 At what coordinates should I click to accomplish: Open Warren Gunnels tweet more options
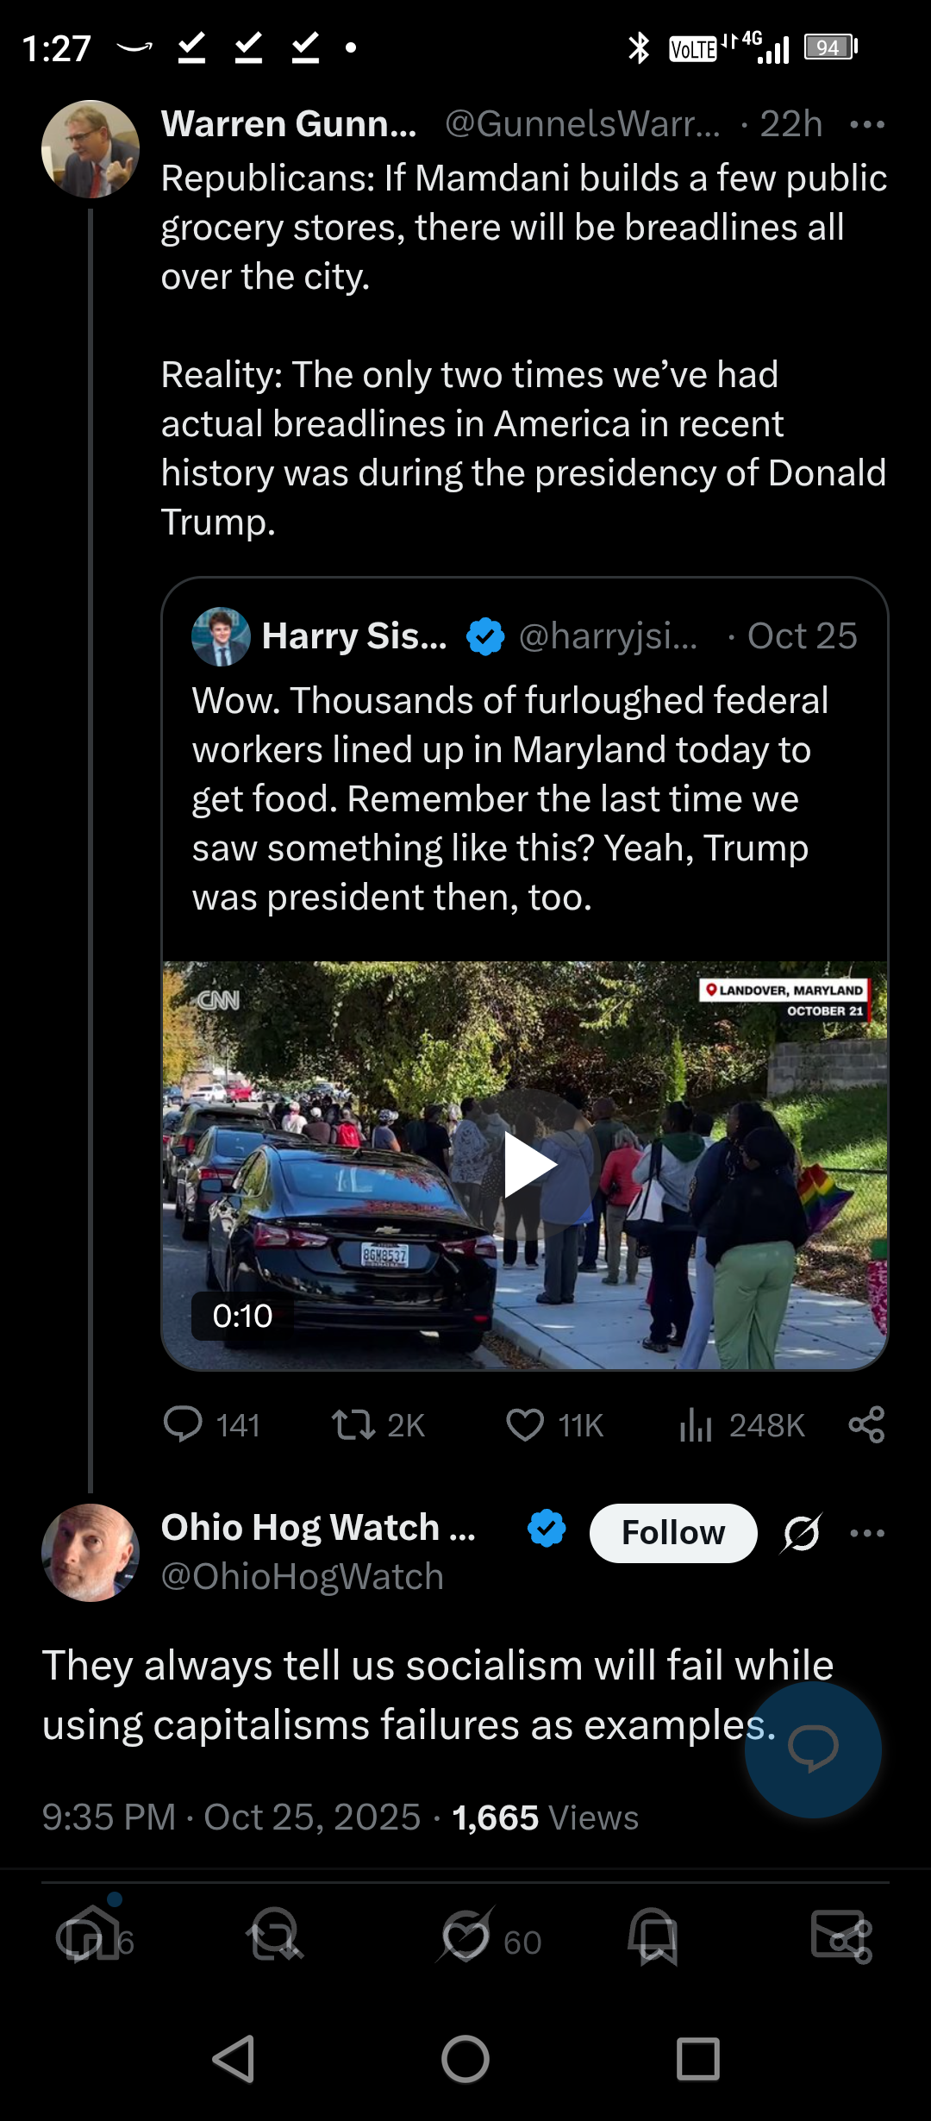point(866,125)
